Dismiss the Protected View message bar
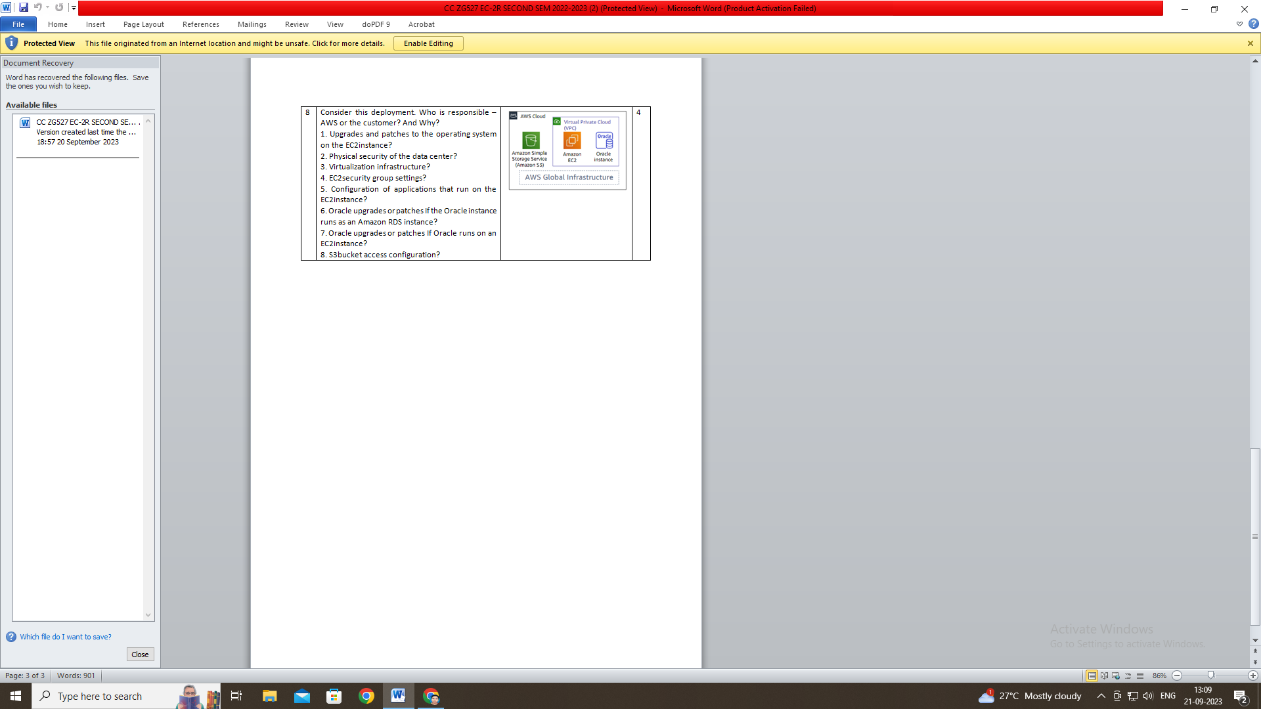The height and width of the screenshot is (709, 1261). (x=1250, y=43)
